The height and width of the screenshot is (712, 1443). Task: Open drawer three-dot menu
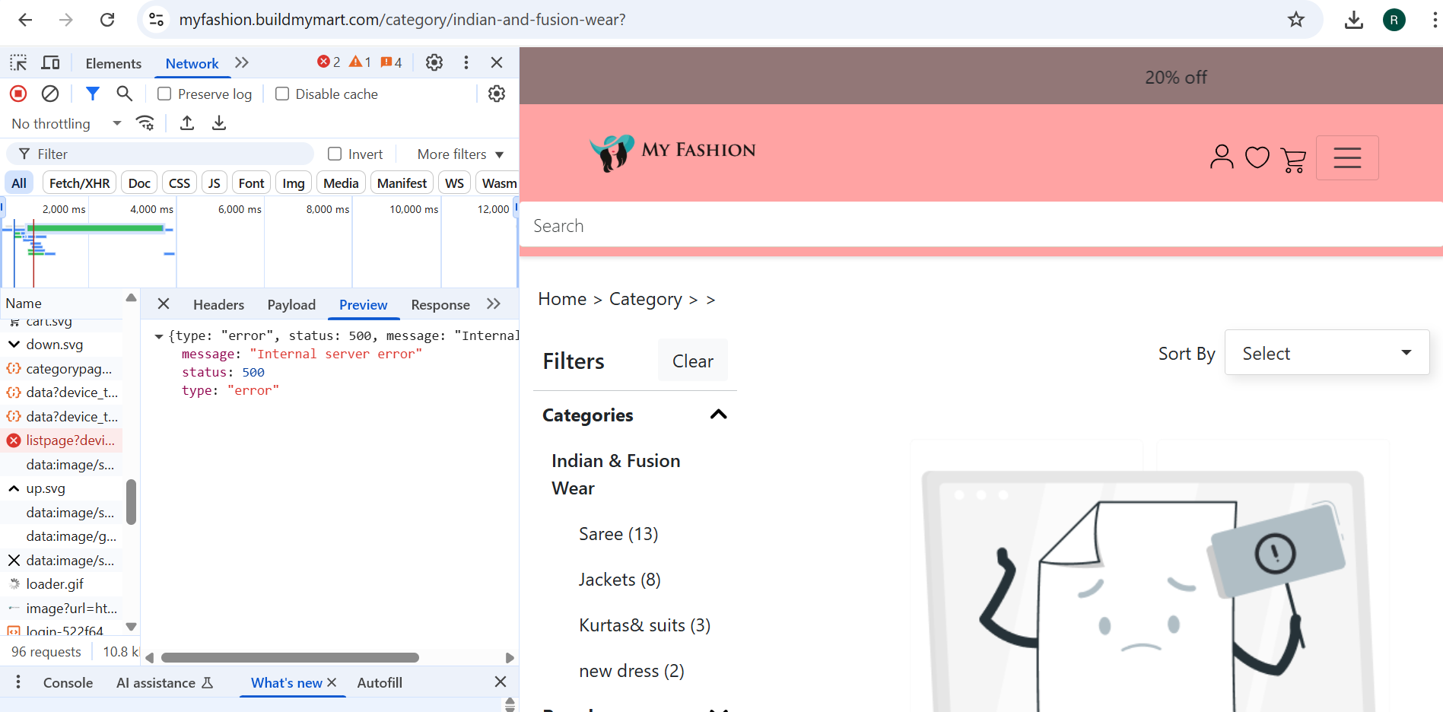pyautogui.click(x=18, y=682)
